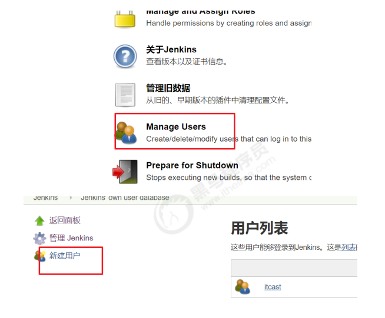Screen dimensions: 385x318
Task: Open the 关于Jenkins heading link
Action: 171,49
